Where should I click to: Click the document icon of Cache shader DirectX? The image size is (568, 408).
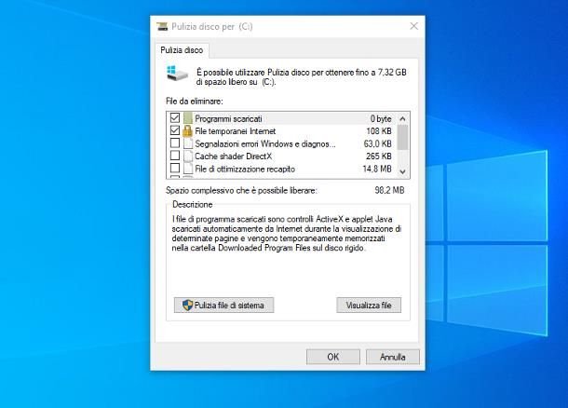point(188,156)
